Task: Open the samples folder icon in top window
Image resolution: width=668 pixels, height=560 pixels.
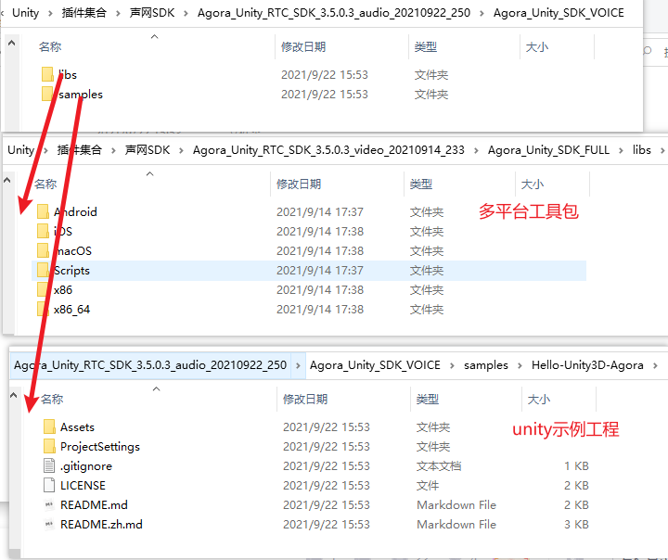Action: [47, 95]
